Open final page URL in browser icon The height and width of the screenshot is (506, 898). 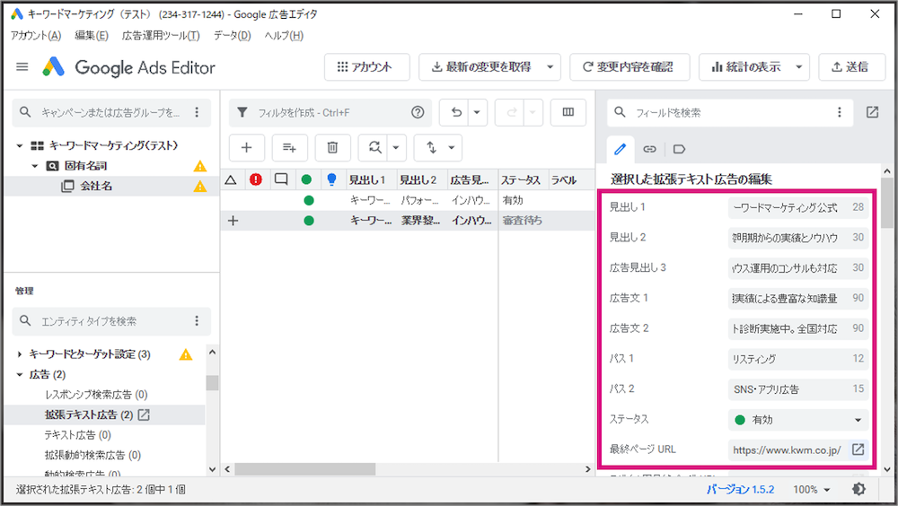pos(858,449)
